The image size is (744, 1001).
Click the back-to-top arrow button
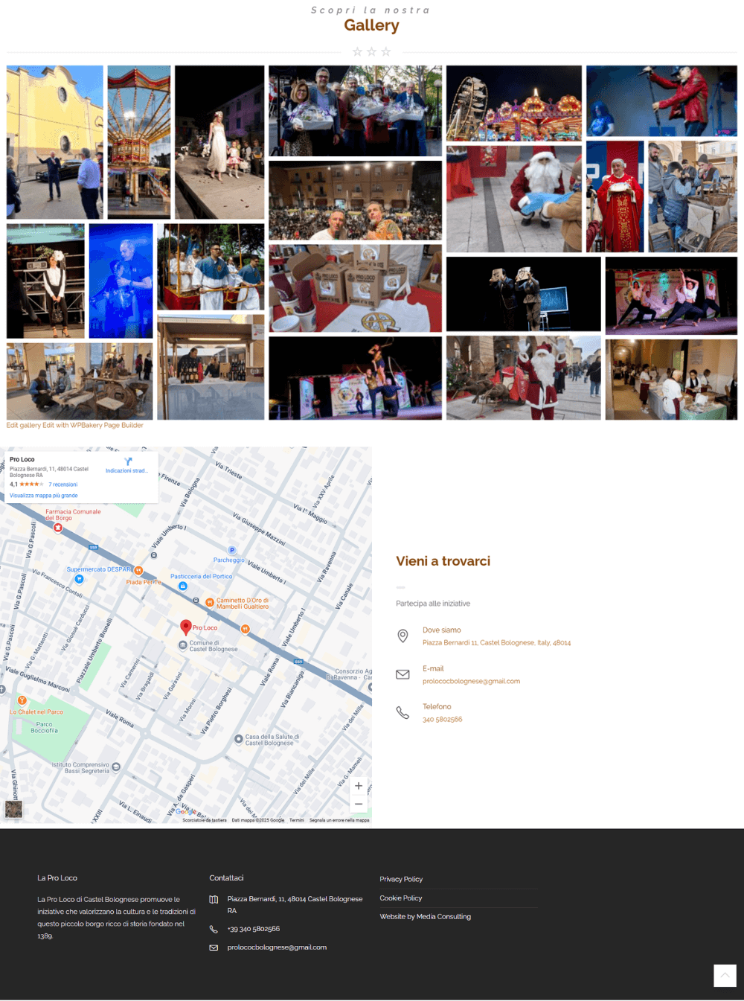click(x=725, y=975)
